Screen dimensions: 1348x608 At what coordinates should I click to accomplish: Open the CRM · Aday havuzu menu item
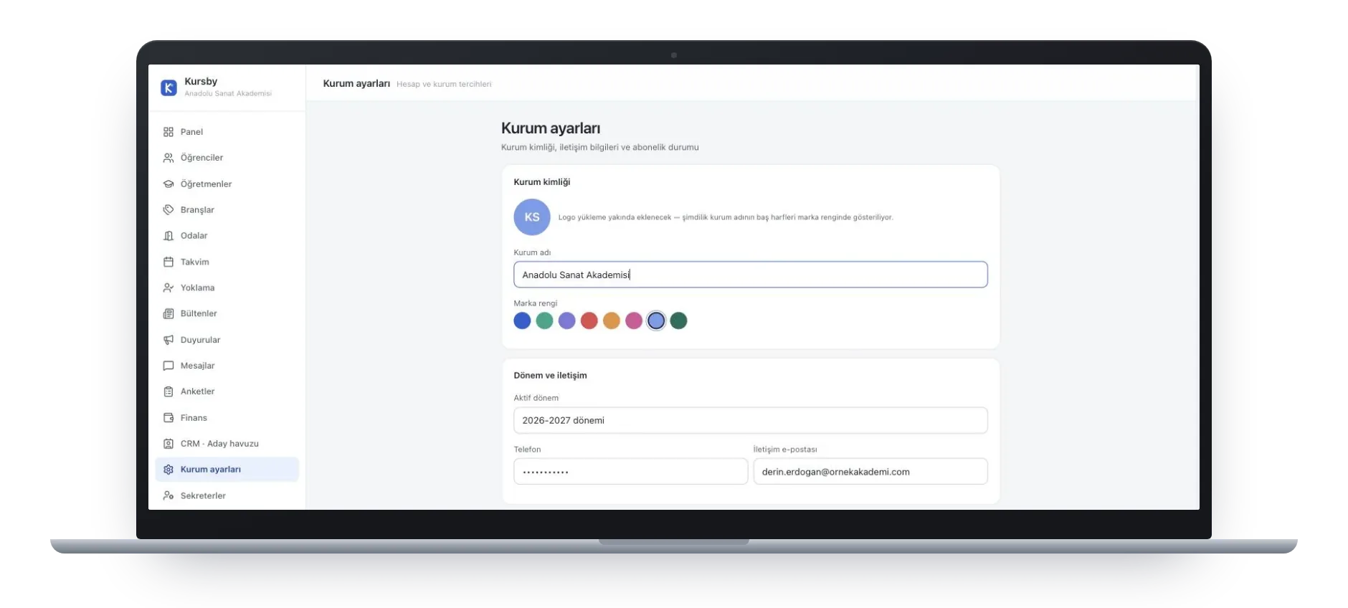pos(227,444)
